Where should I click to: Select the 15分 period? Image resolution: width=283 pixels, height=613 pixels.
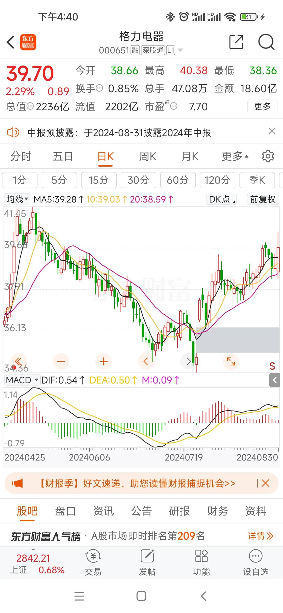tap(99, 180)
